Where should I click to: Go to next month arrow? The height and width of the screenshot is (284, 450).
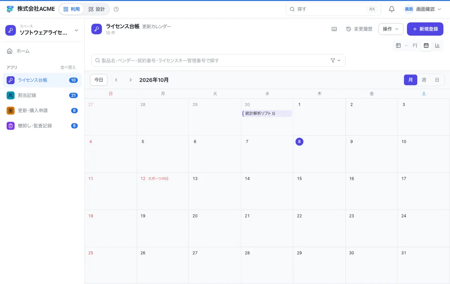(130, 80)
